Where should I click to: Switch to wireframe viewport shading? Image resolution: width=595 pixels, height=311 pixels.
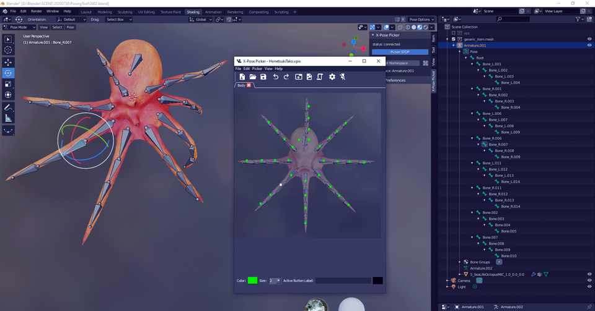click(x=408, y=27)
